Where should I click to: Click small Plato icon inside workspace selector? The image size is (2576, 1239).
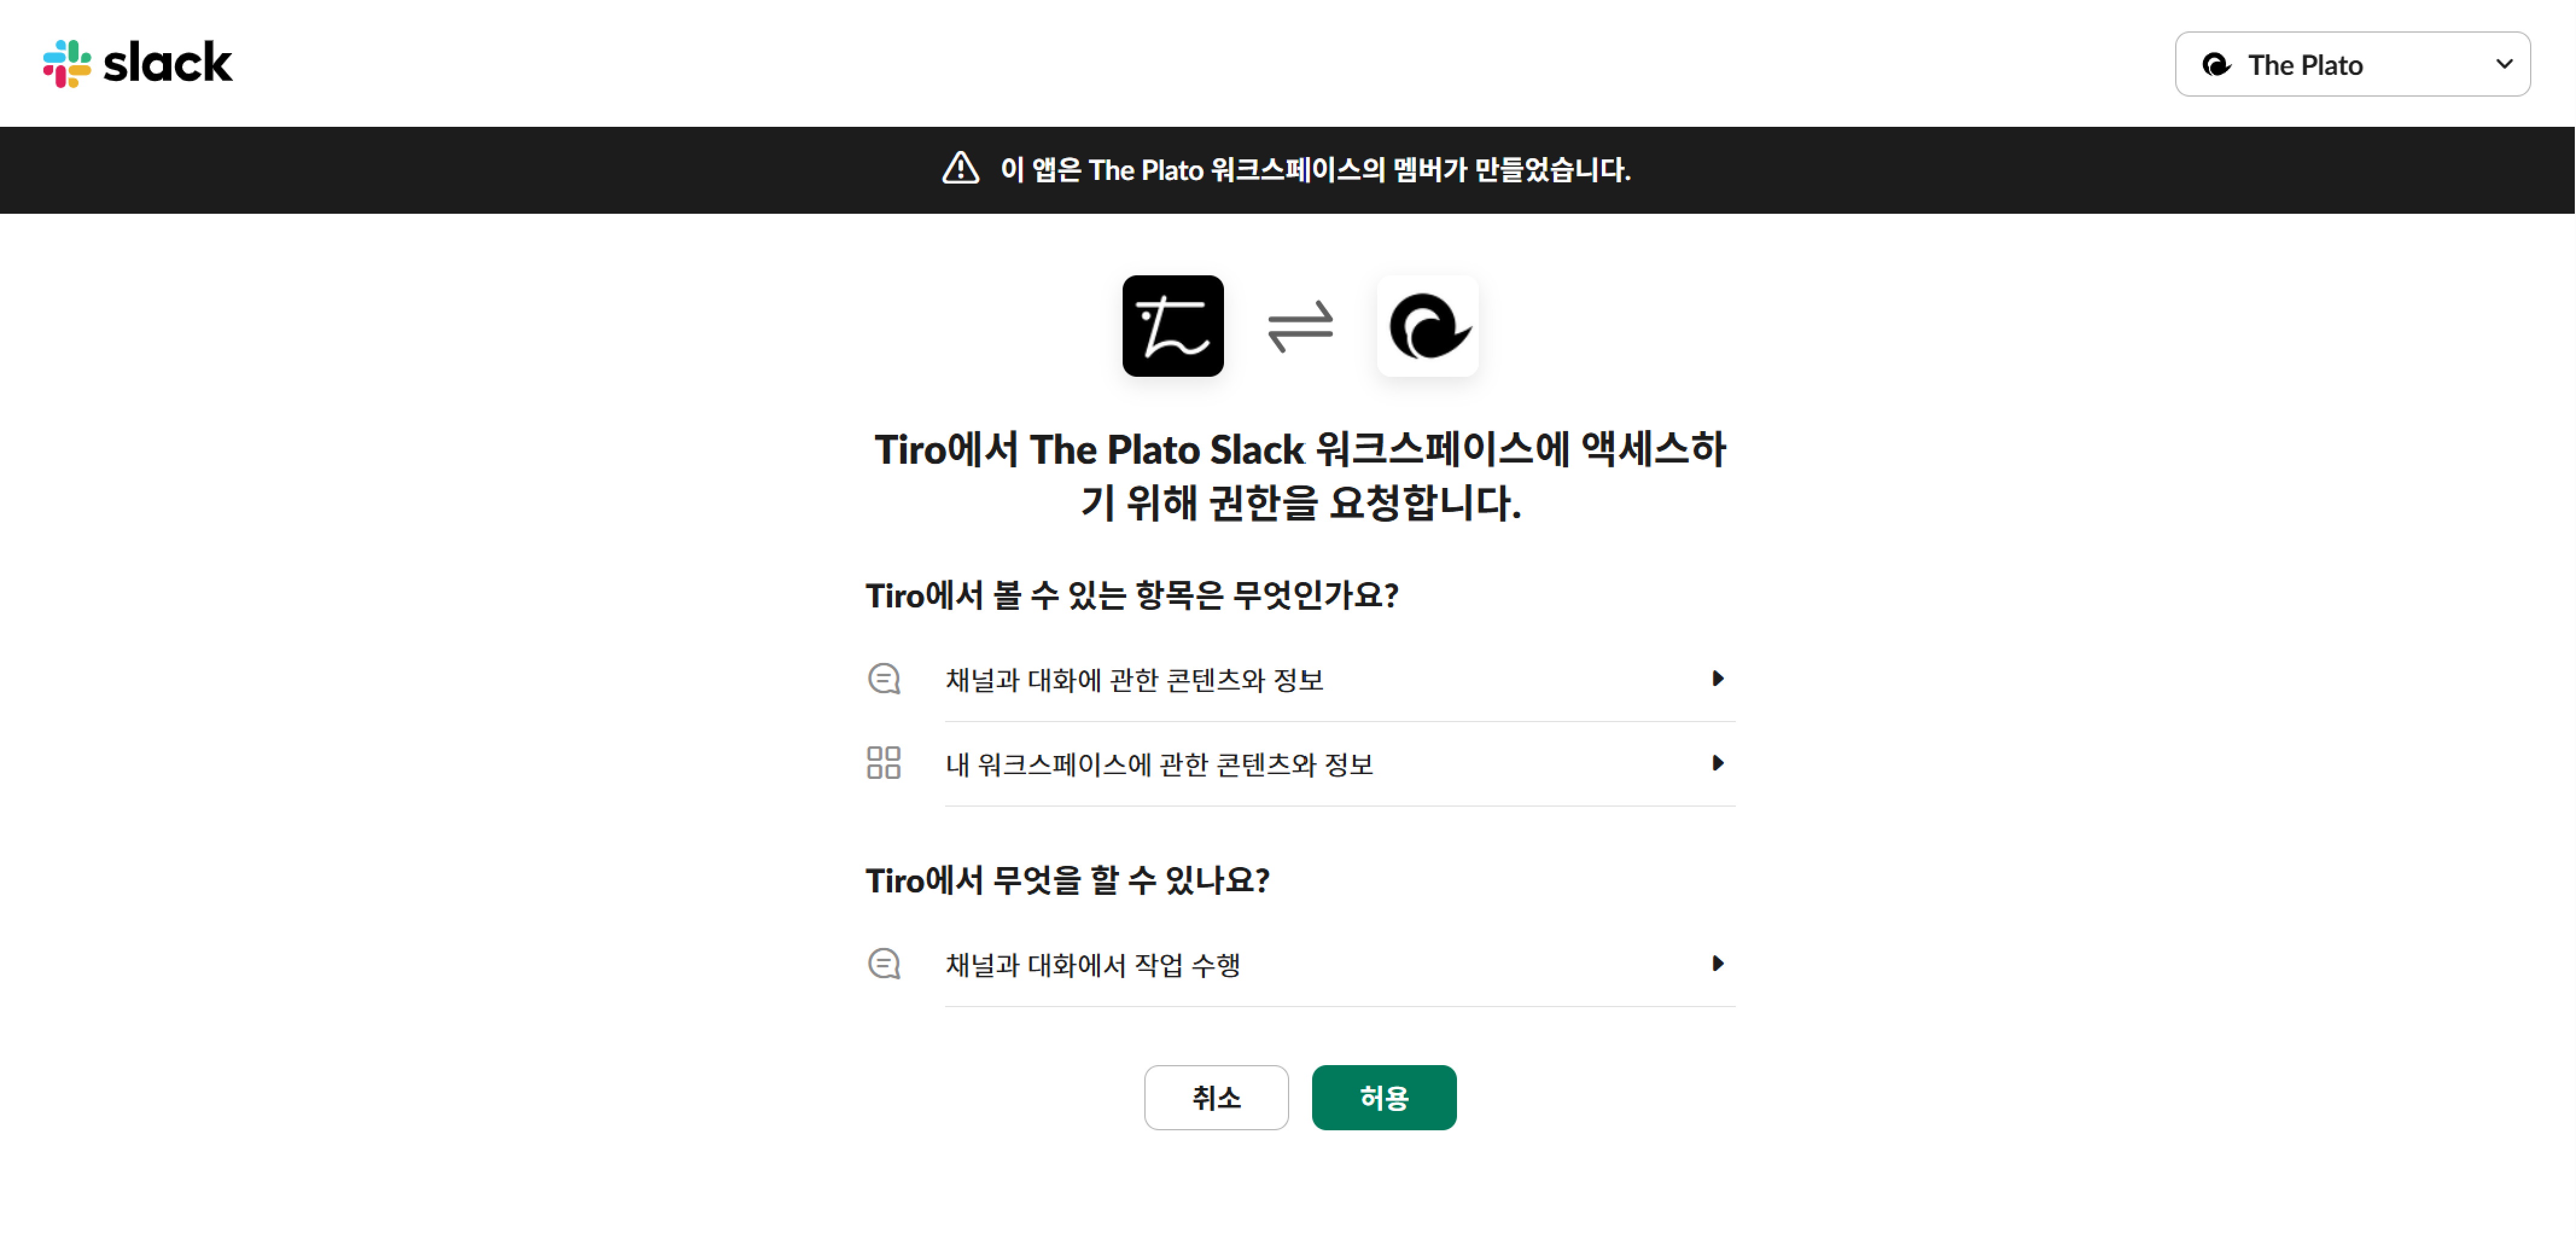coord(2217,65)
